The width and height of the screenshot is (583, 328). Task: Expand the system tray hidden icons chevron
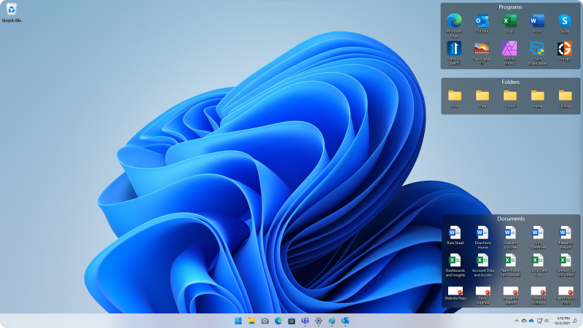click(x=516, y=321)
